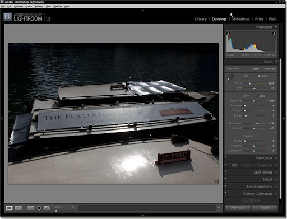The height and width of the screenshot is (219, 287).
Task: Pick the White Balance eyedropper tool
Action: click(x=230, y=77)
